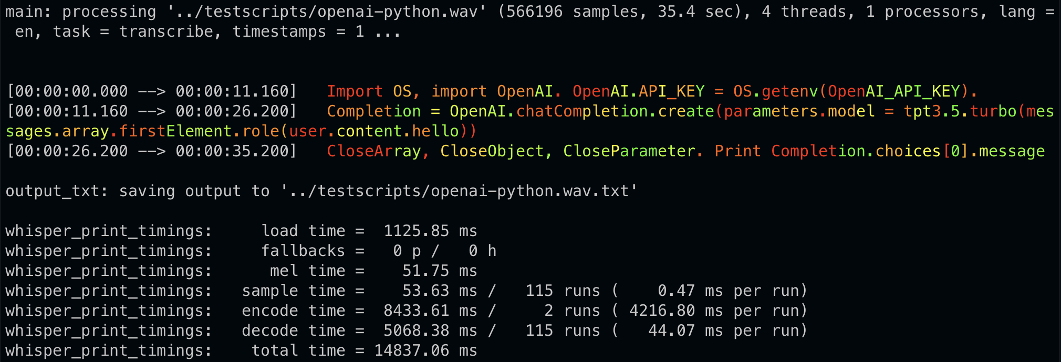Click the 'tpt3.5.turbo' model name
The image size is (1061, 362).
960,111
